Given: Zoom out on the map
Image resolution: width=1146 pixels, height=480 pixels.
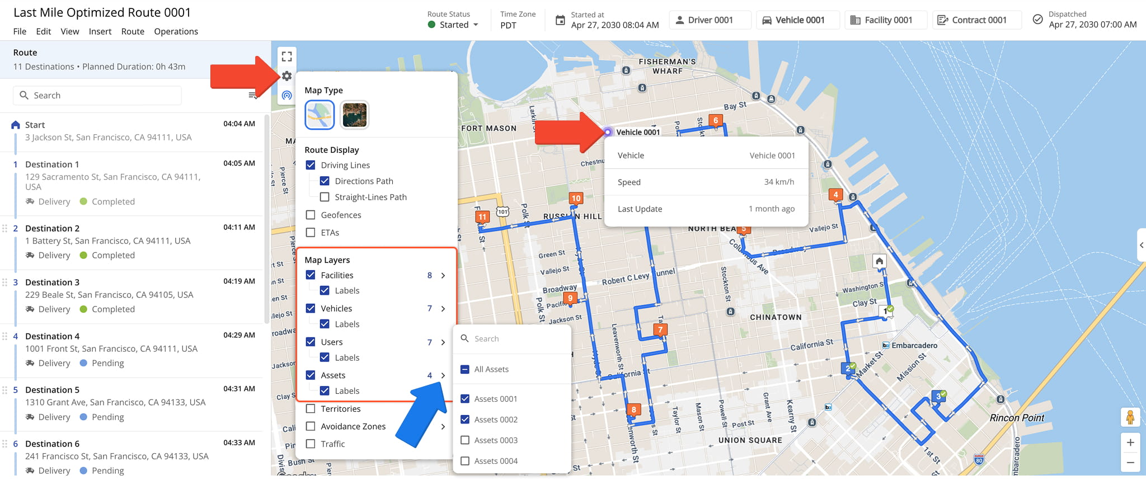Looking at the screenshot, I should [x=1130, y=462].
